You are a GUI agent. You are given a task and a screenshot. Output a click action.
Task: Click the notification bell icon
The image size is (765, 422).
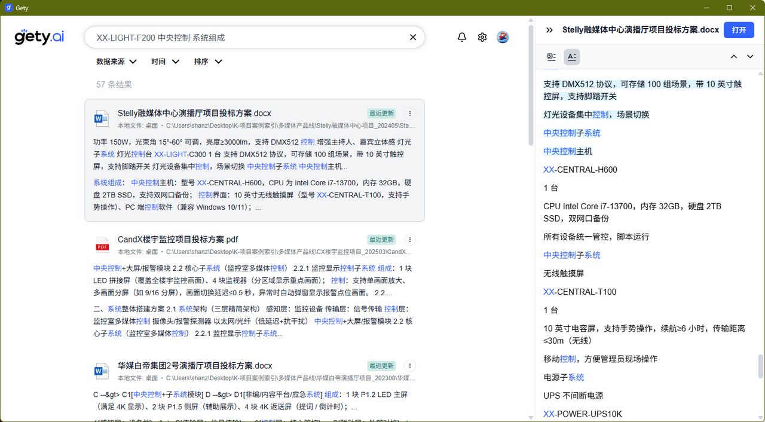(x=462, y=37)
